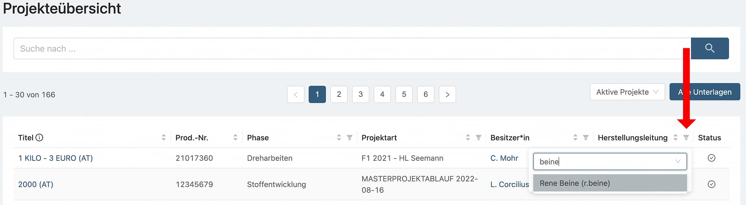The width and height of the screenshot is (746, 205).
Task: Open the Projektart column filter icon
Action: (479, 138)
